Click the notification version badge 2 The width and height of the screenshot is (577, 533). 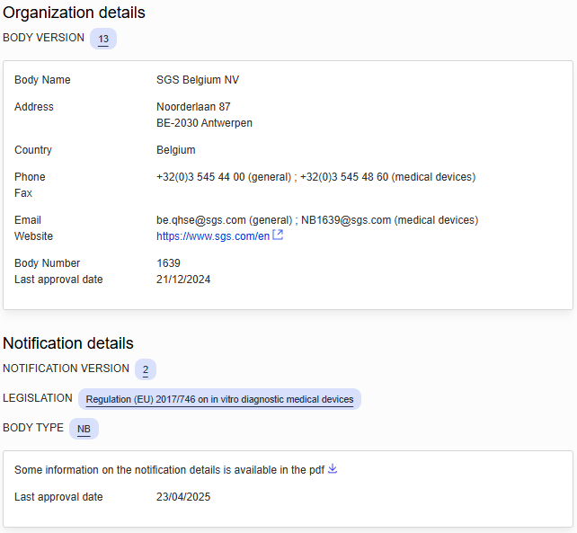146,369
